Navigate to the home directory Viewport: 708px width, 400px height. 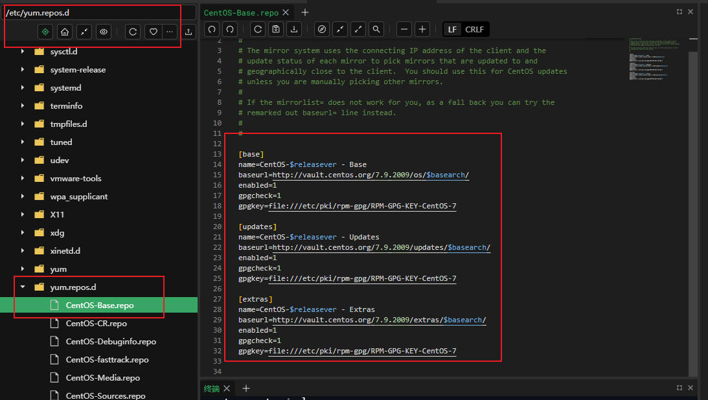(x=64, y=32)
